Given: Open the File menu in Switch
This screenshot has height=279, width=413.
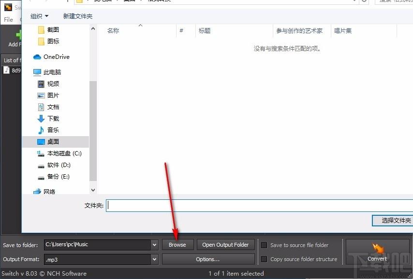Looking at the screenshot, I should (8, 20).
